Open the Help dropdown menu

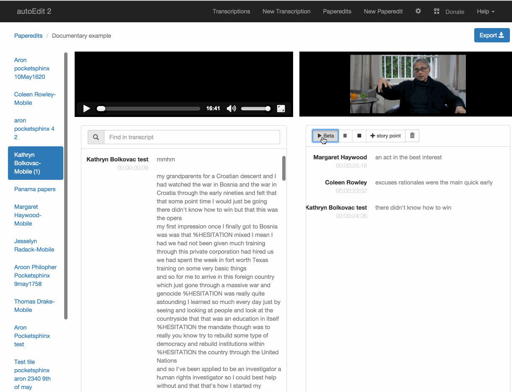click(486, 11)
